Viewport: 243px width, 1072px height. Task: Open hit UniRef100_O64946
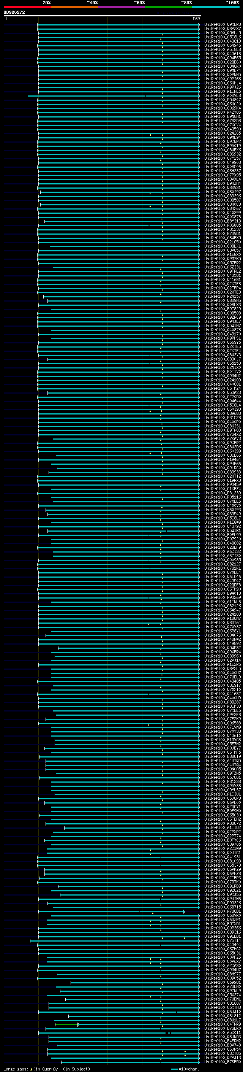pyautogui.click(x=222, y=45)
